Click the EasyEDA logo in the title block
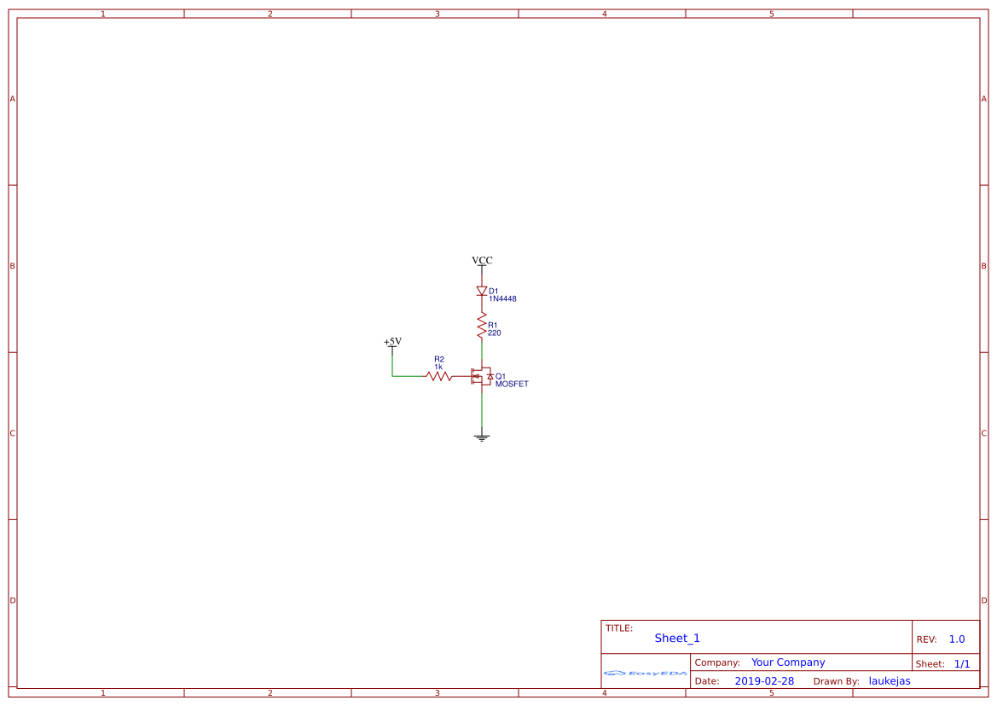 [x=644, y=674]
